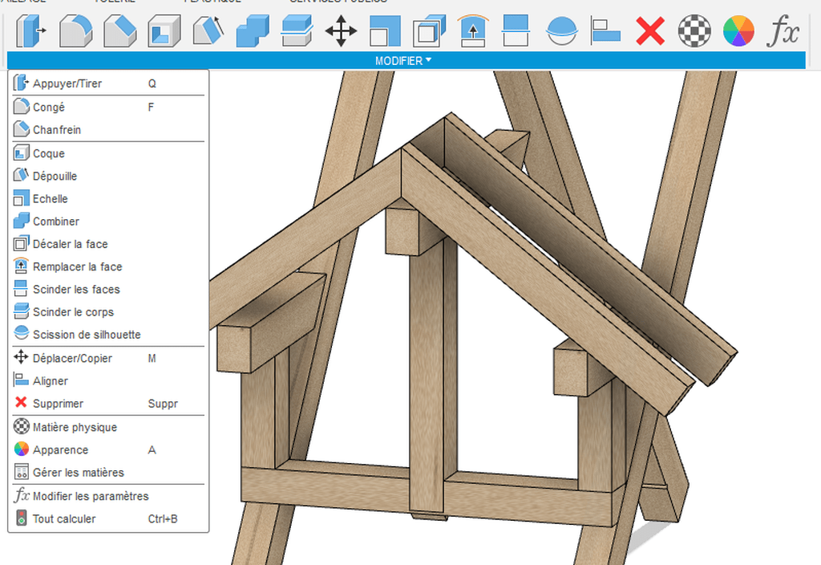Viewport: 821px width, 565px height.
Task: Select the small block atop the central post
Action: [x=403, y=230]
